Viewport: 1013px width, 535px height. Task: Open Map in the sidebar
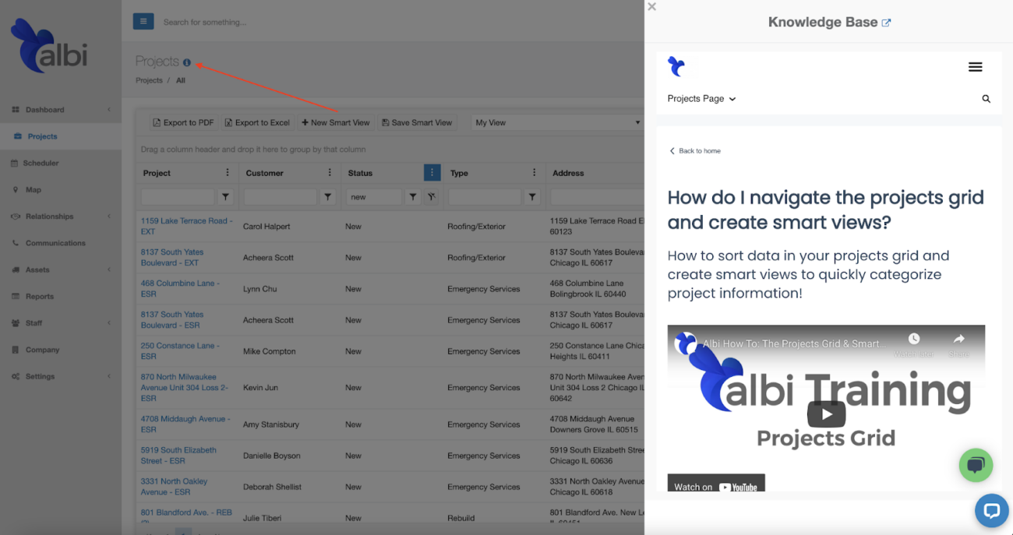tap(34, 189)
